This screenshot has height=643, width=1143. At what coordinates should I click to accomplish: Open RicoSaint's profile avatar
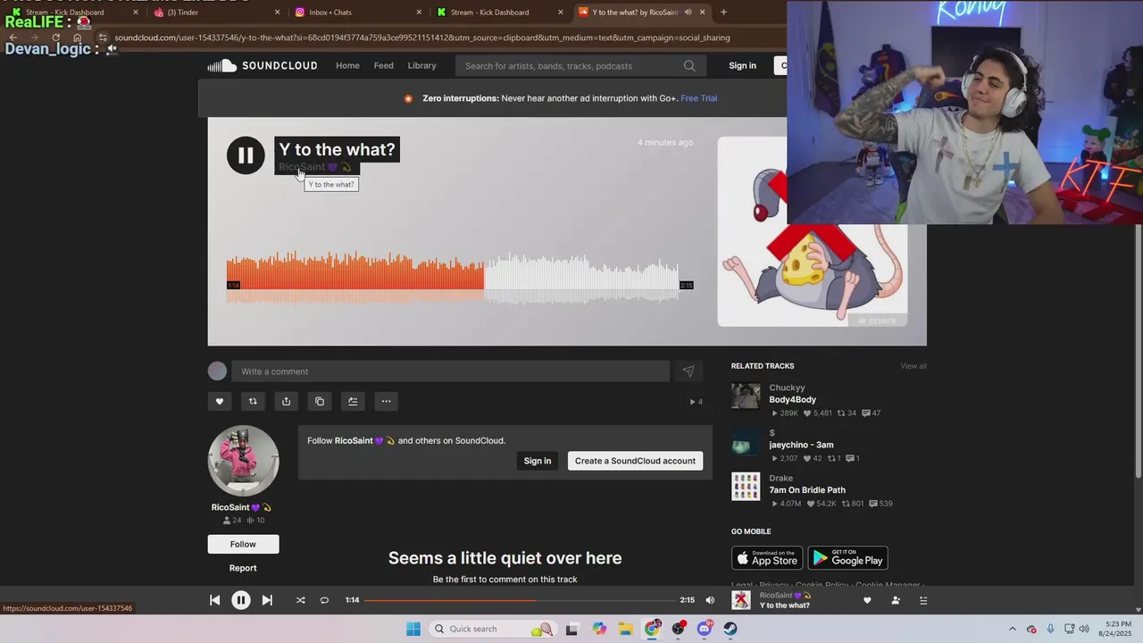(244, 461)
